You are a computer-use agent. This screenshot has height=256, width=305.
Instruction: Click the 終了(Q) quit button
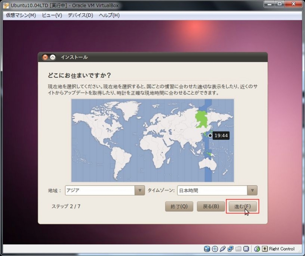click(x=179, y=206)
